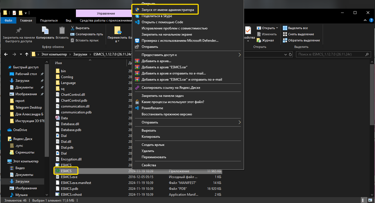Viewport: 375px width, 203px height.
Task: Expand the lower Отправить submenu with arrow
Action: point(240,122)
